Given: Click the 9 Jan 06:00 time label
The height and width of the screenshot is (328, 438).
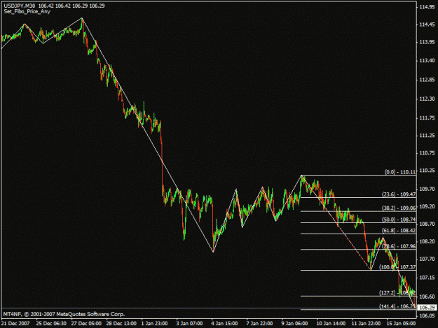Looking at the screenshot, I should coord(294,324).
